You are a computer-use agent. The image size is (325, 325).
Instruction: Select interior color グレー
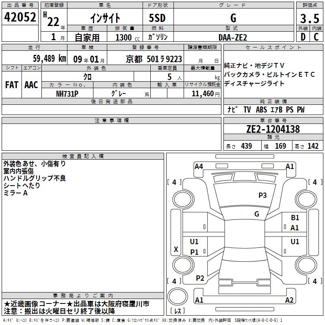tap(119, 93)
